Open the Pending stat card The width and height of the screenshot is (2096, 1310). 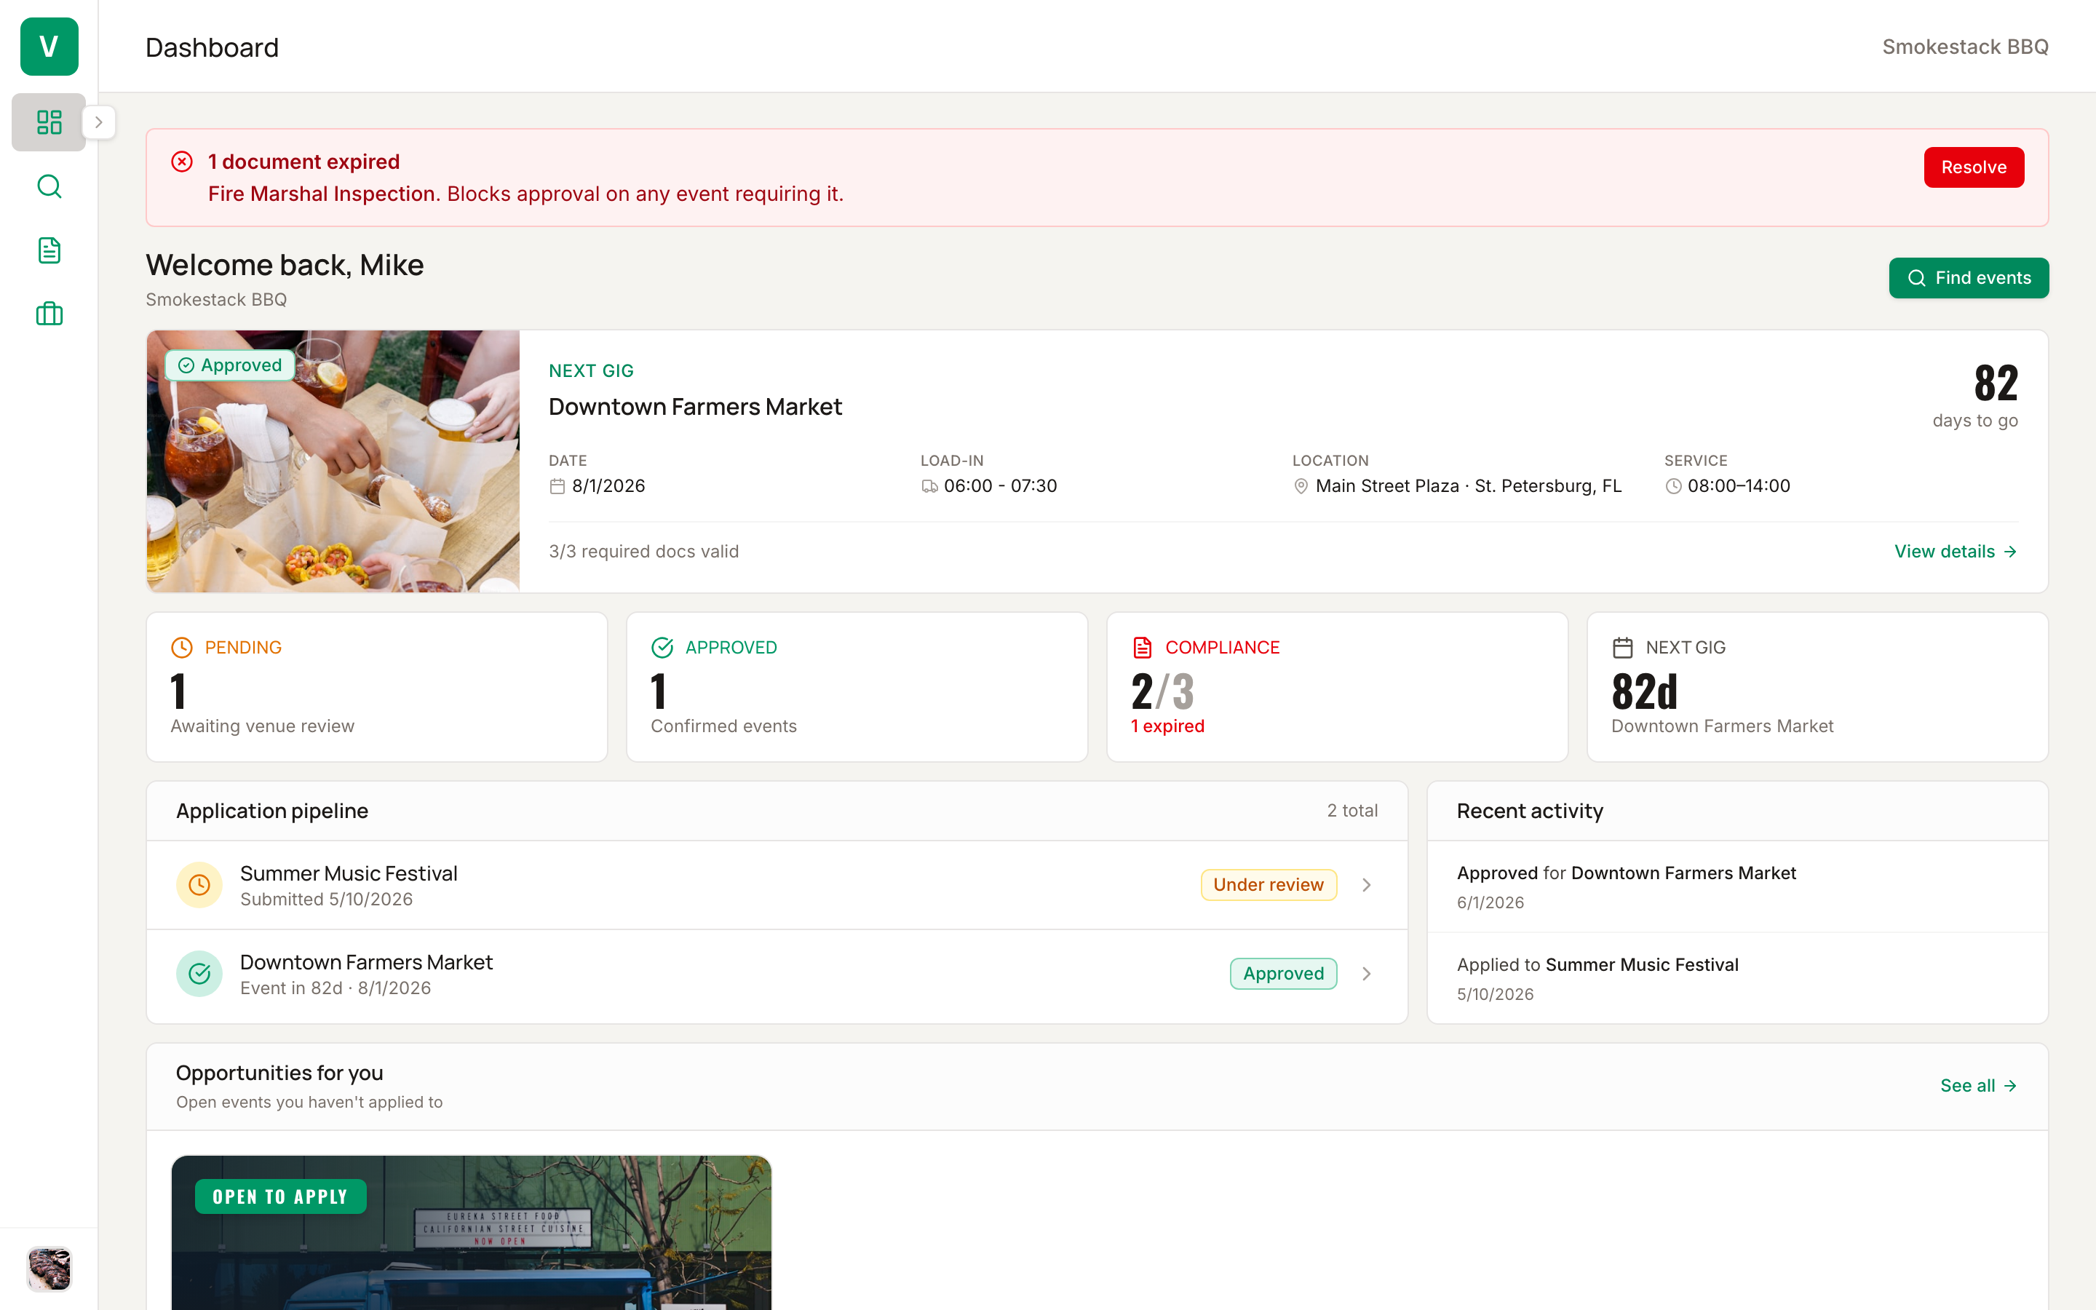click(x=377, y=687)
